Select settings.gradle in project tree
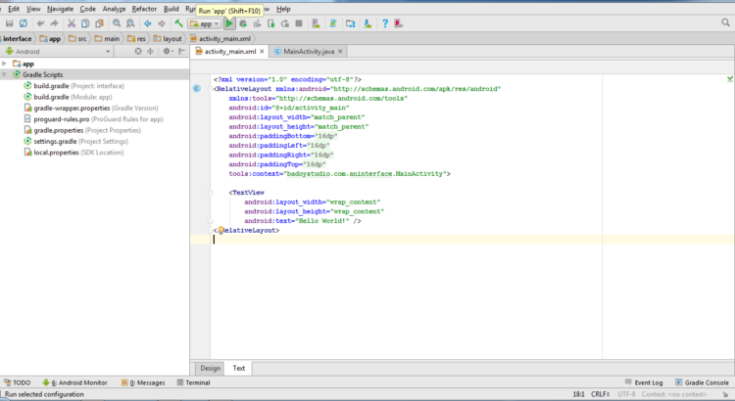 pyautogui.click(x=56, y=141)
